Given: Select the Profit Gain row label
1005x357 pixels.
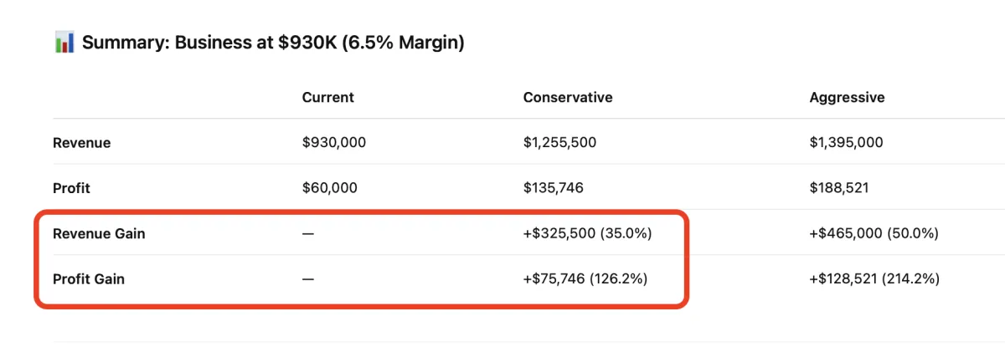Looking at the screenshot, I should pos(89,278).
